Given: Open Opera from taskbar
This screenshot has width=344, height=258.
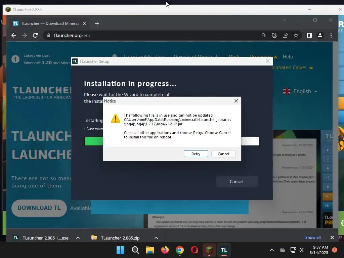Looking at the screenshot, I should click(195, 250).
